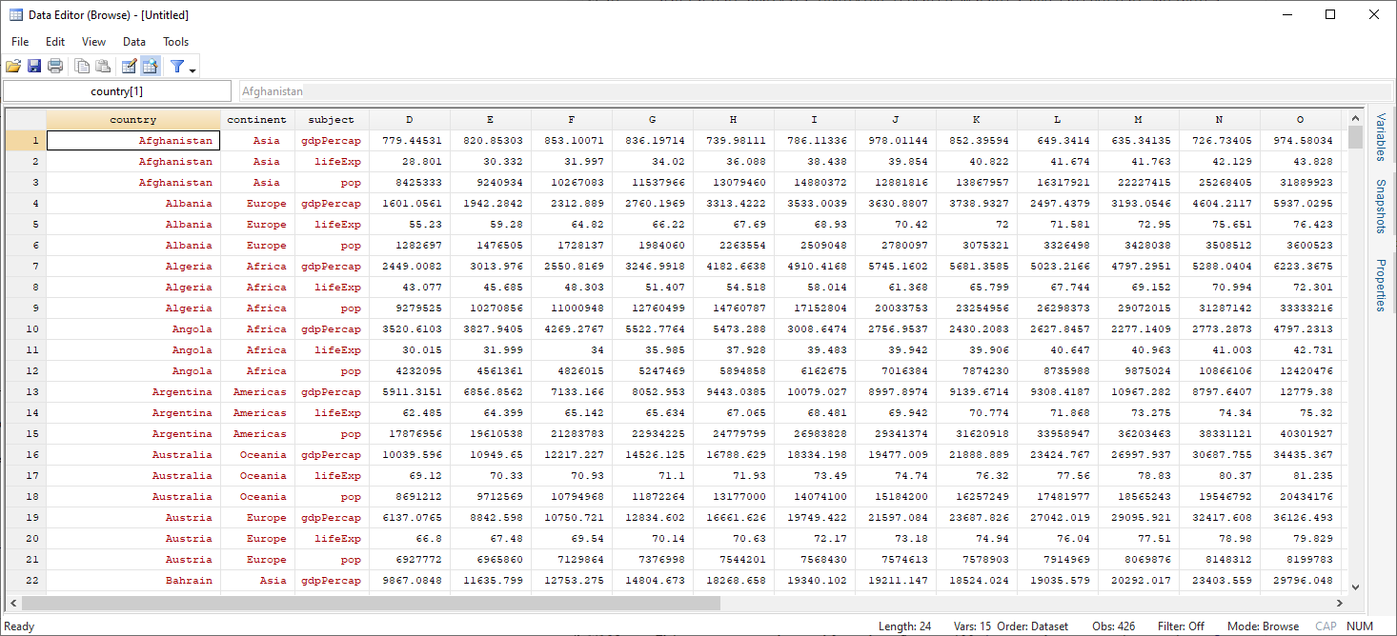This screenshot has height=636, width=1397.
Task: Click the Save floppy disk icon
Action: (34, 66)
